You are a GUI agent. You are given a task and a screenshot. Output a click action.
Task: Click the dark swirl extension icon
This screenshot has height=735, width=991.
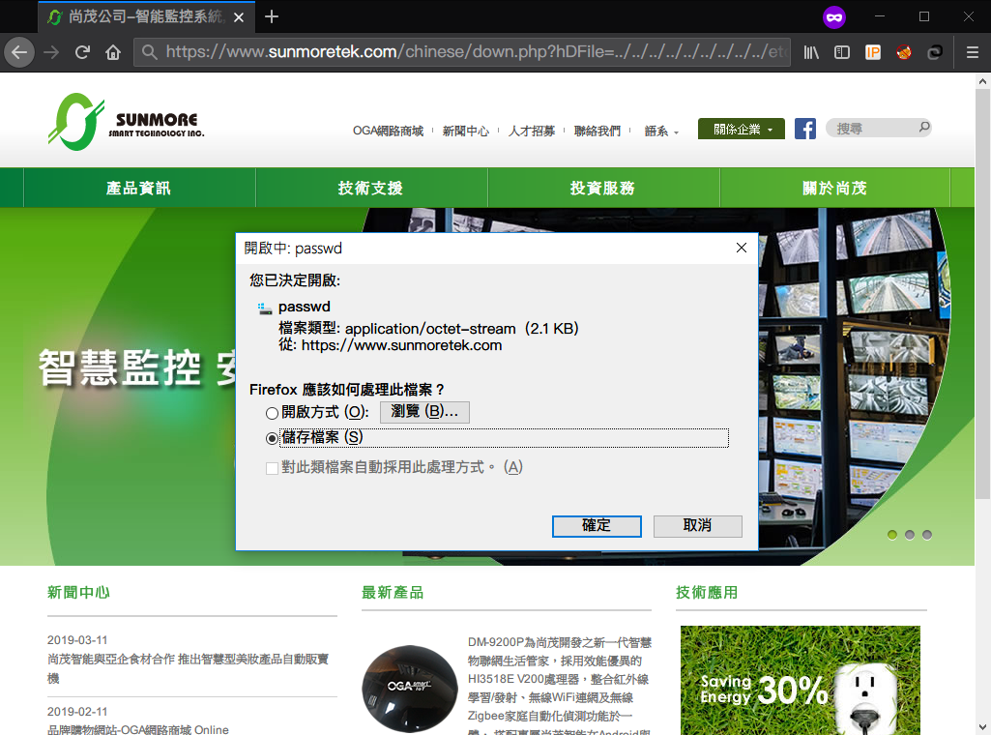click(x=935, y=52)
